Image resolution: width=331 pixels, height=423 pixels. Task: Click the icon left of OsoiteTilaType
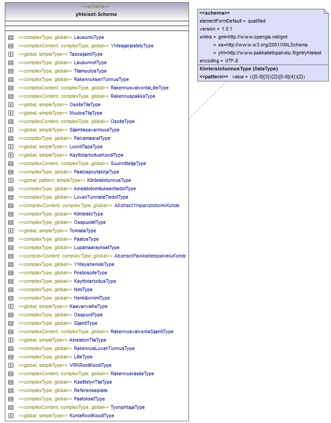11,105
